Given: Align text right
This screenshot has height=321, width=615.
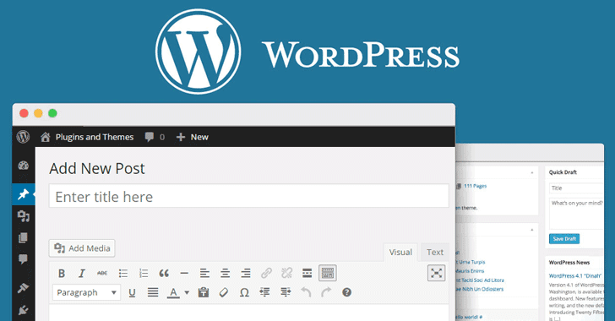Looking at the screenshot, I should pyautogui.click(x=246, y=273).
